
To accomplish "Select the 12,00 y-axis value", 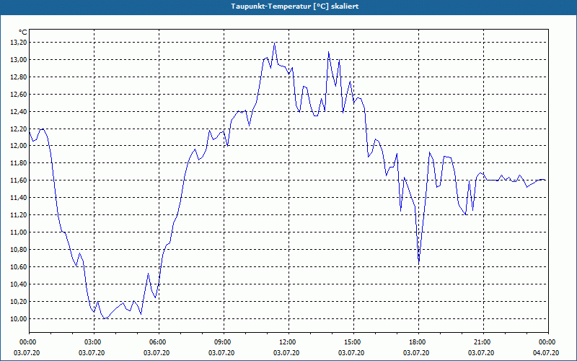I will pos(19,146).
